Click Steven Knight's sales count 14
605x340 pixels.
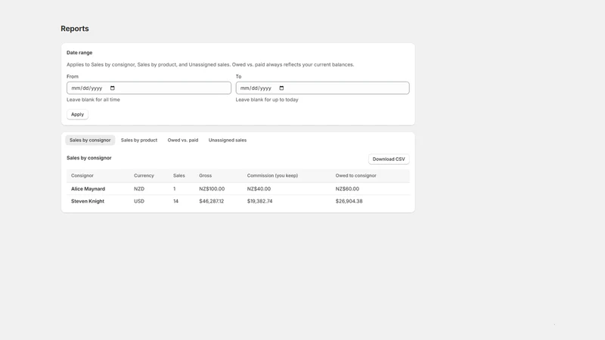[x=176, y=201]
